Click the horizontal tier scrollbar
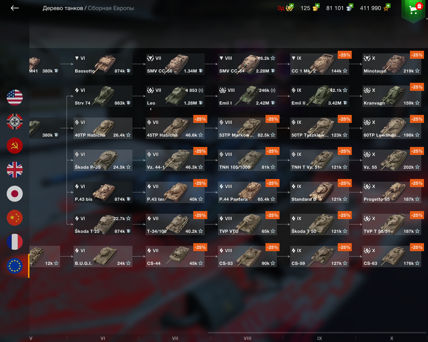This screenshot has width=428, height=342. tap(318, 333)
